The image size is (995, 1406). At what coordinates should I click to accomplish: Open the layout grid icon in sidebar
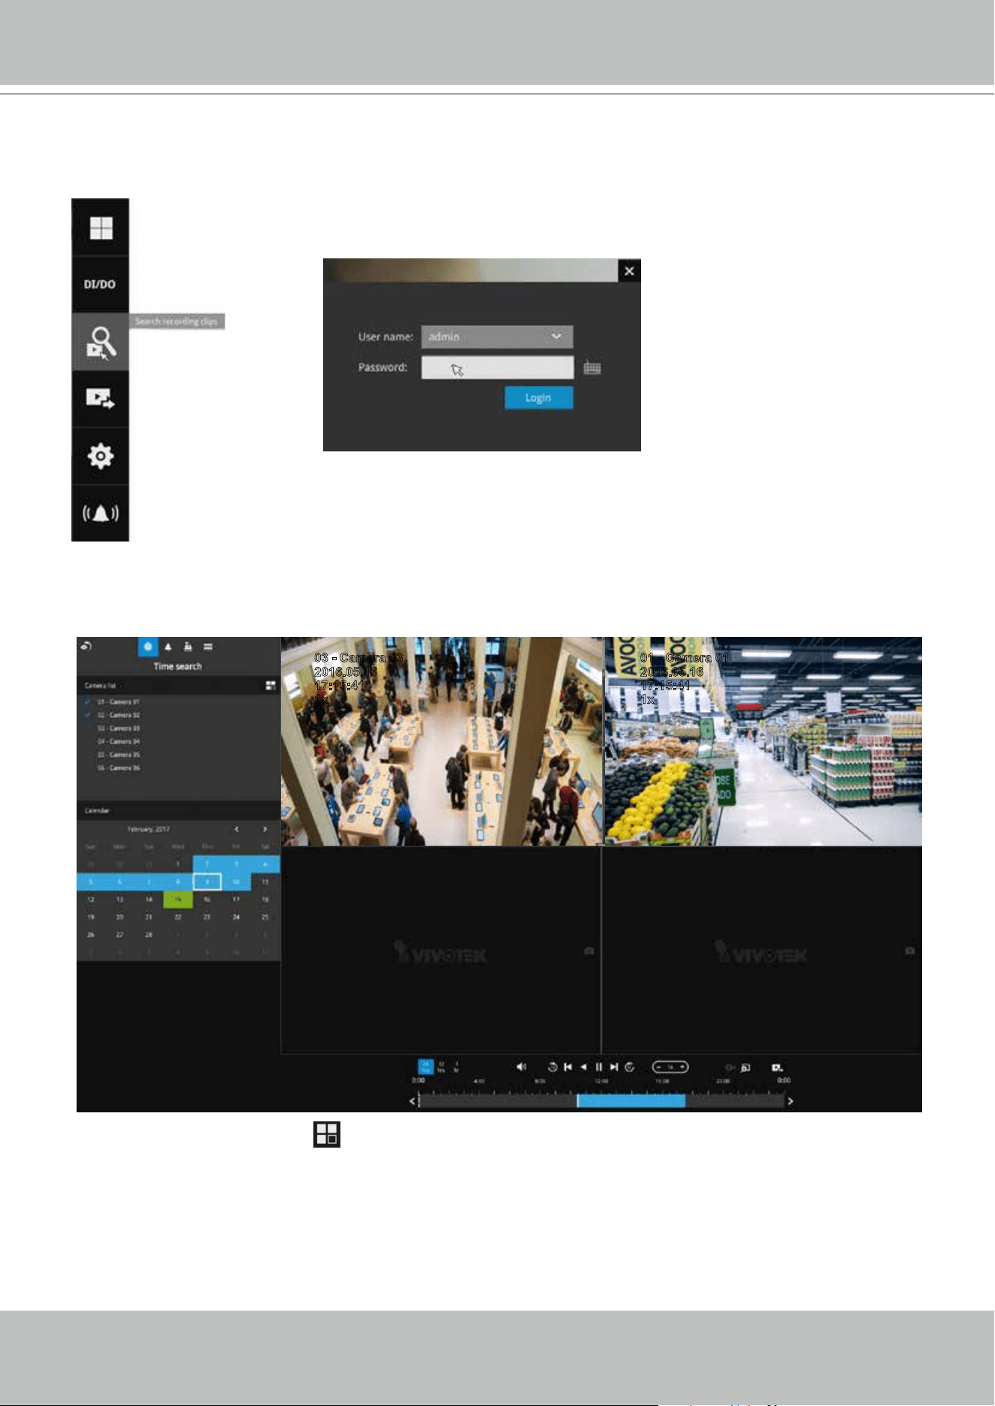click(x=101, y=228)
